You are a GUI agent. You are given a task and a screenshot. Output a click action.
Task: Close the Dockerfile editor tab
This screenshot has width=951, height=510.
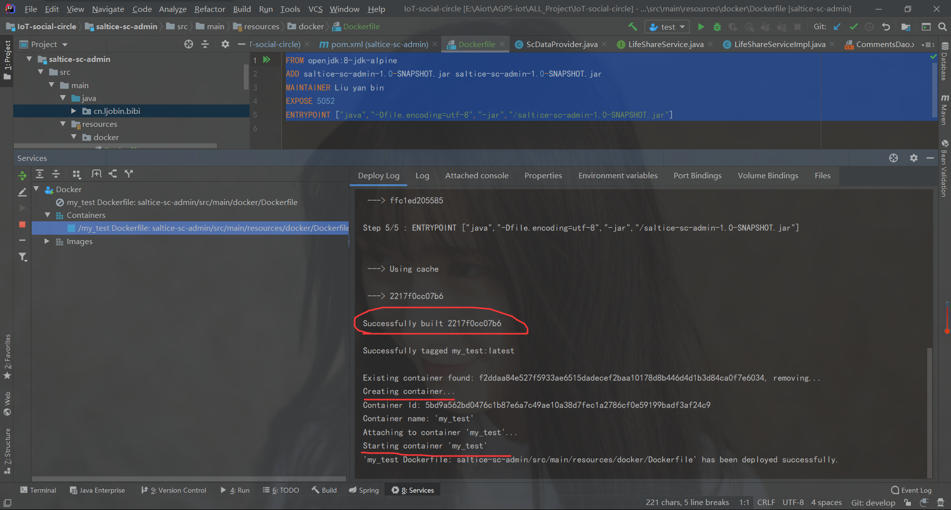click(x=502, y=45)
